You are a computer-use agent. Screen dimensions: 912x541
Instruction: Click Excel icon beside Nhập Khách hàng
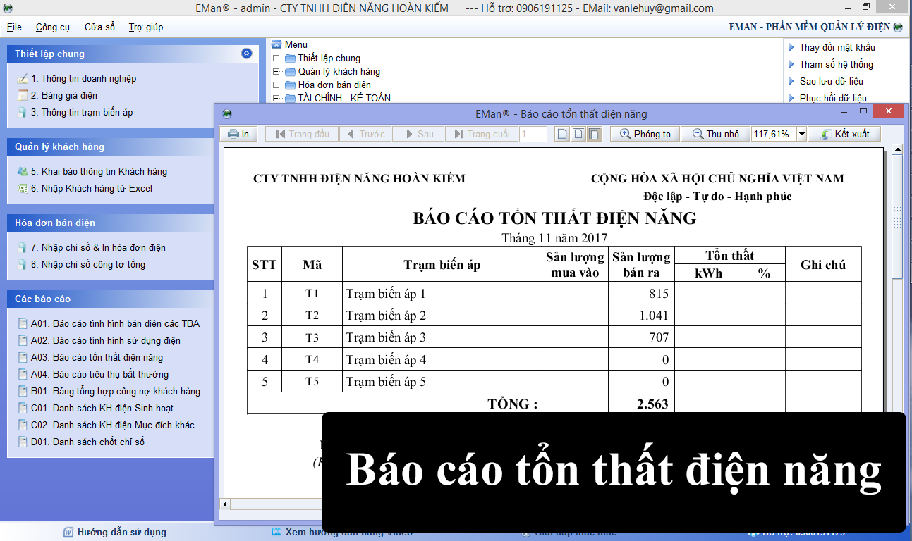coord(23,188)
